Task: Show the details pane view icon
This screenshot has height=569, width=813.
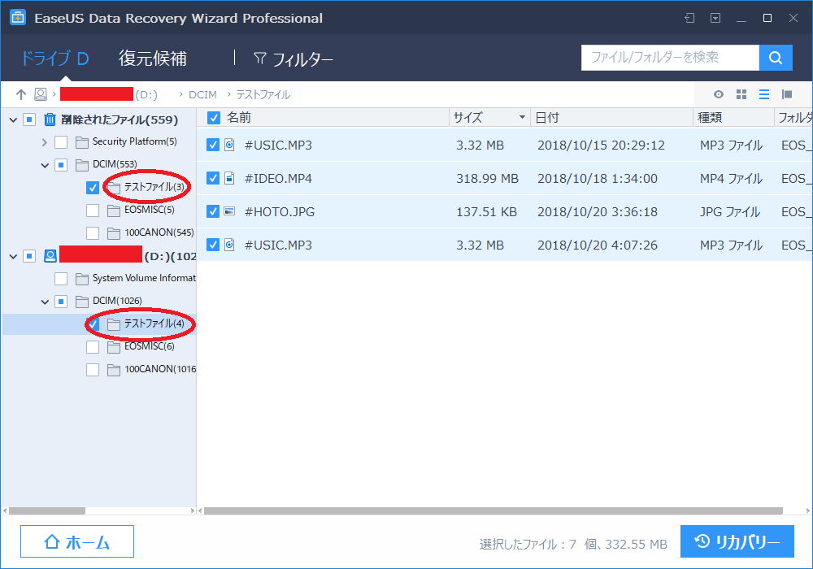Action: (786, 94)
